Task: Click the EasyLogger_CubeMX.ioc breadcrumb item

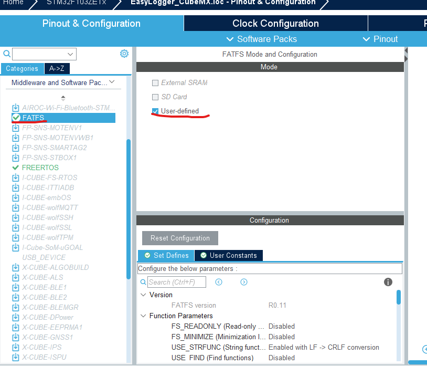Action: pyautogui.click(x=223, y=3)
